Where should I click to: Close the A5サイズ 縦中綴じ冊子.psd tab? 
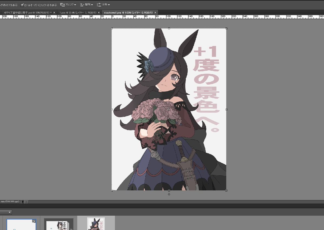54,12
